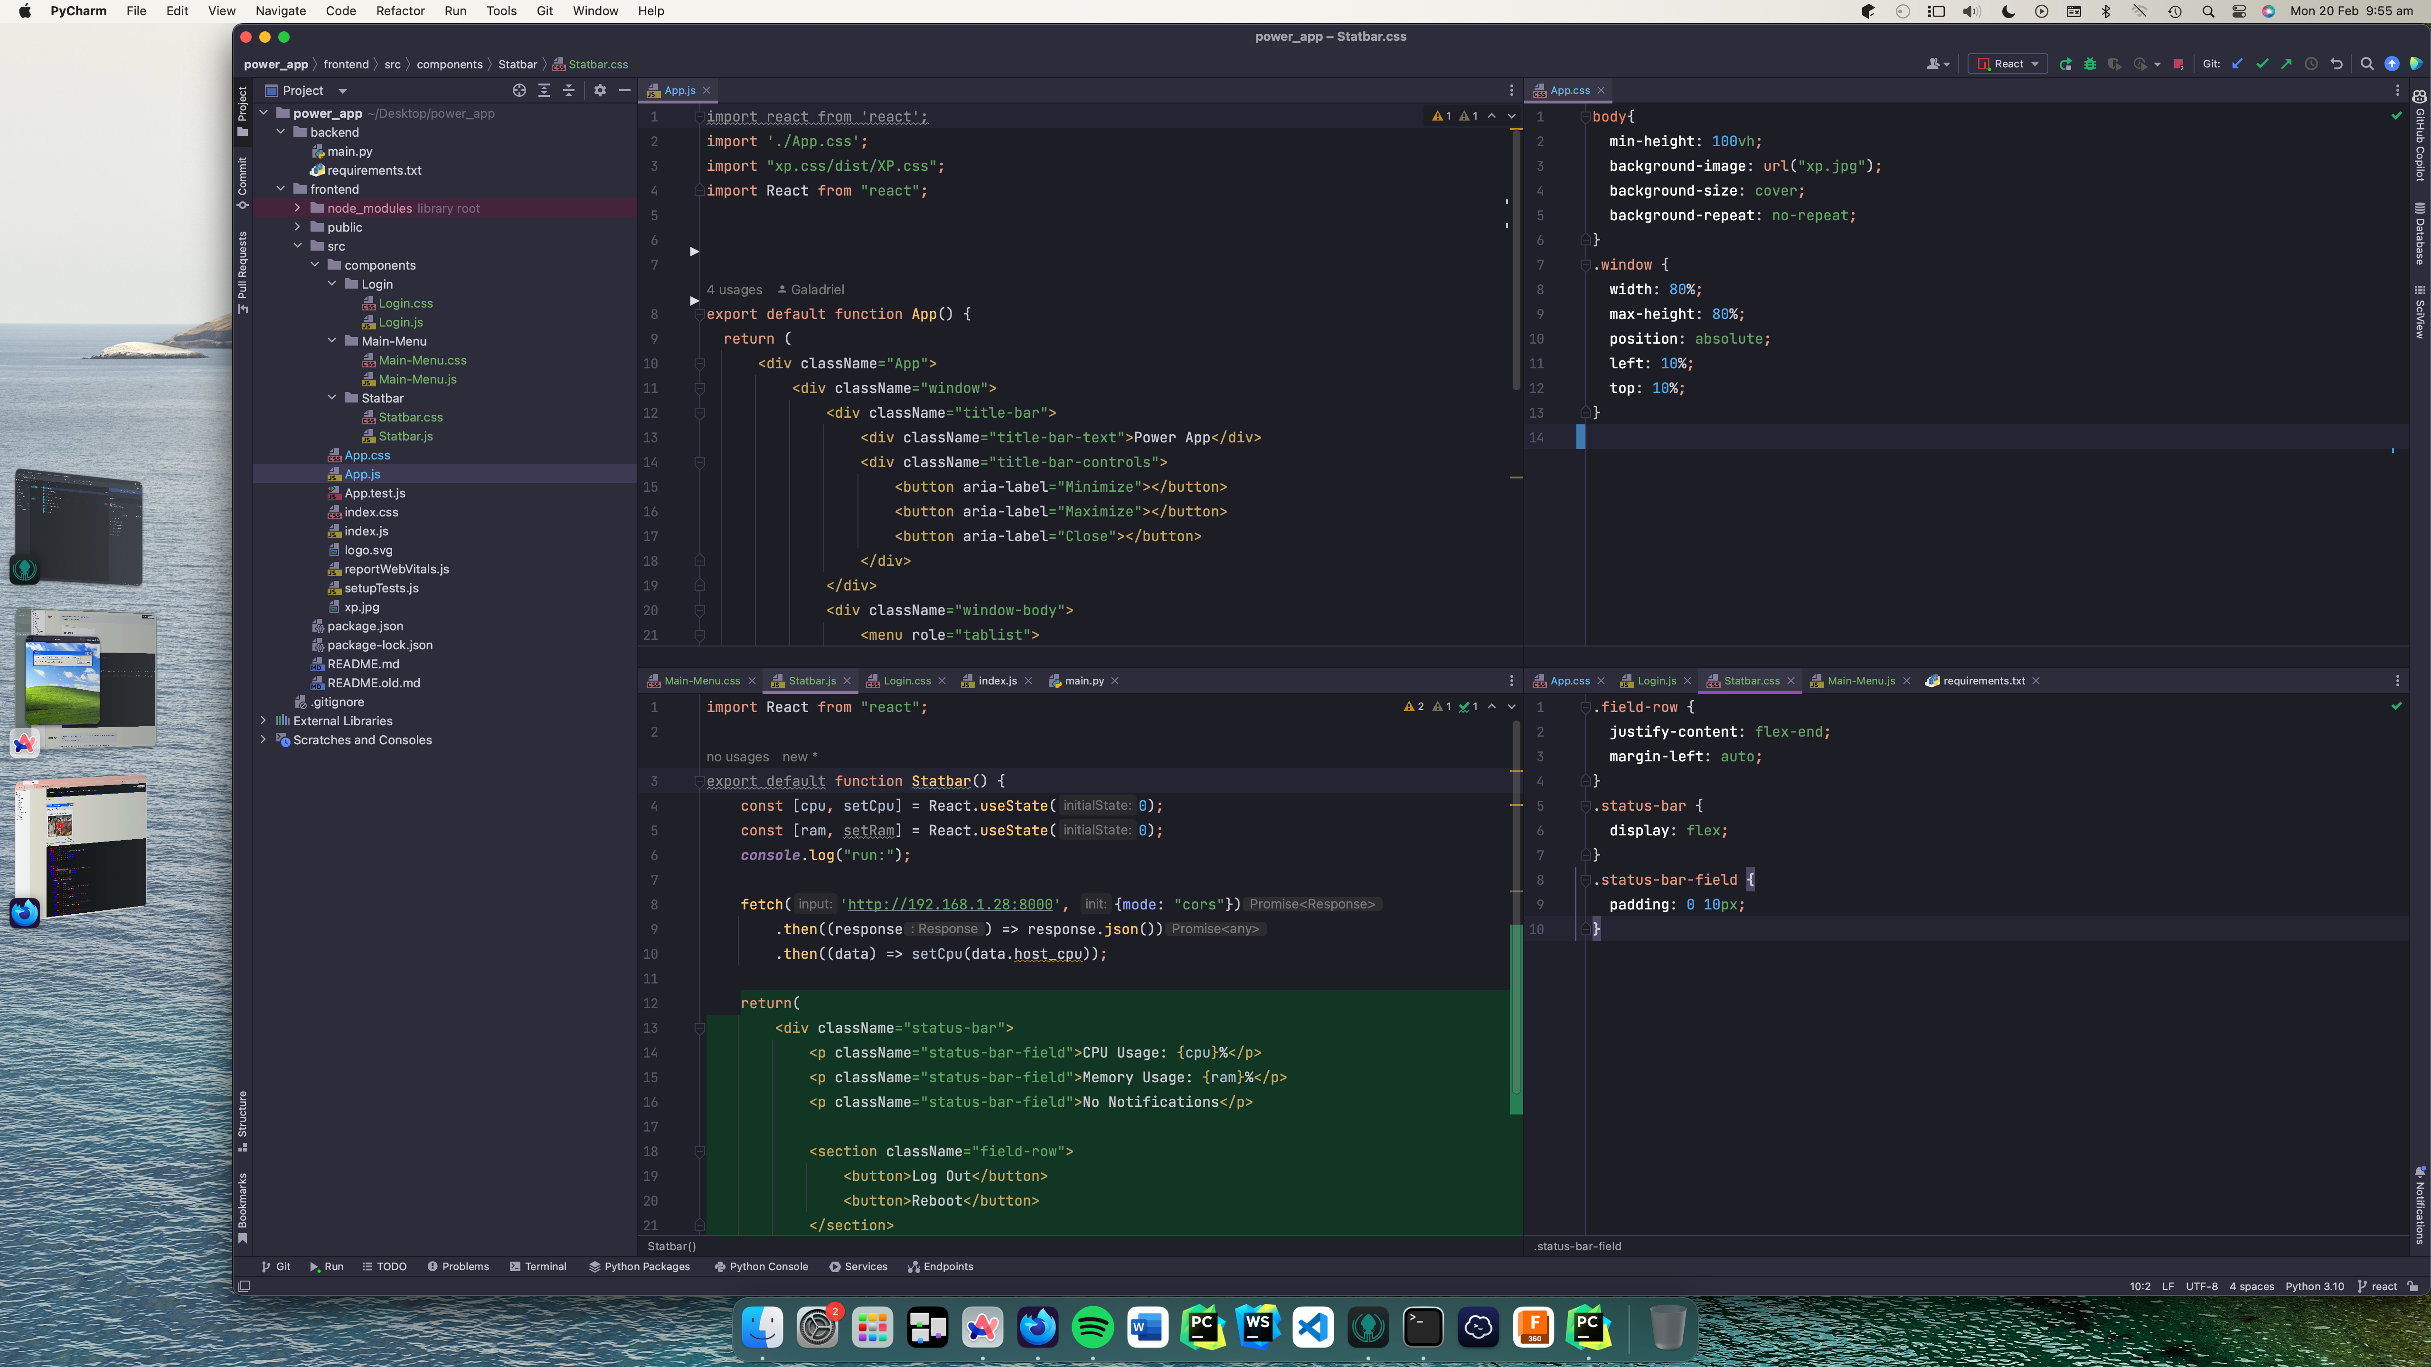Start debugging with the green bug icon

point(2090,64)
